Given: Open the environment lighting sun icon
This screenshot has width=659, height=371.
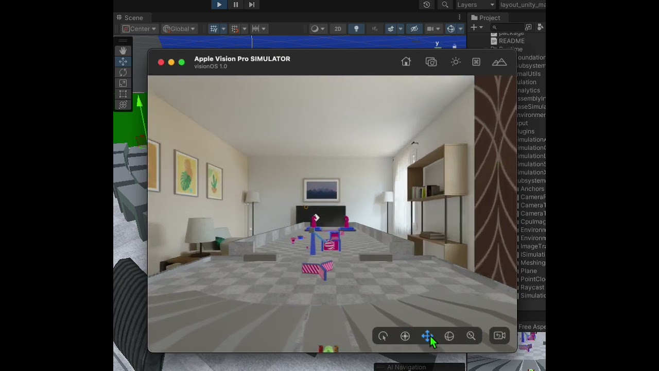Looking at the screenshot, I should tap(455, 62).
